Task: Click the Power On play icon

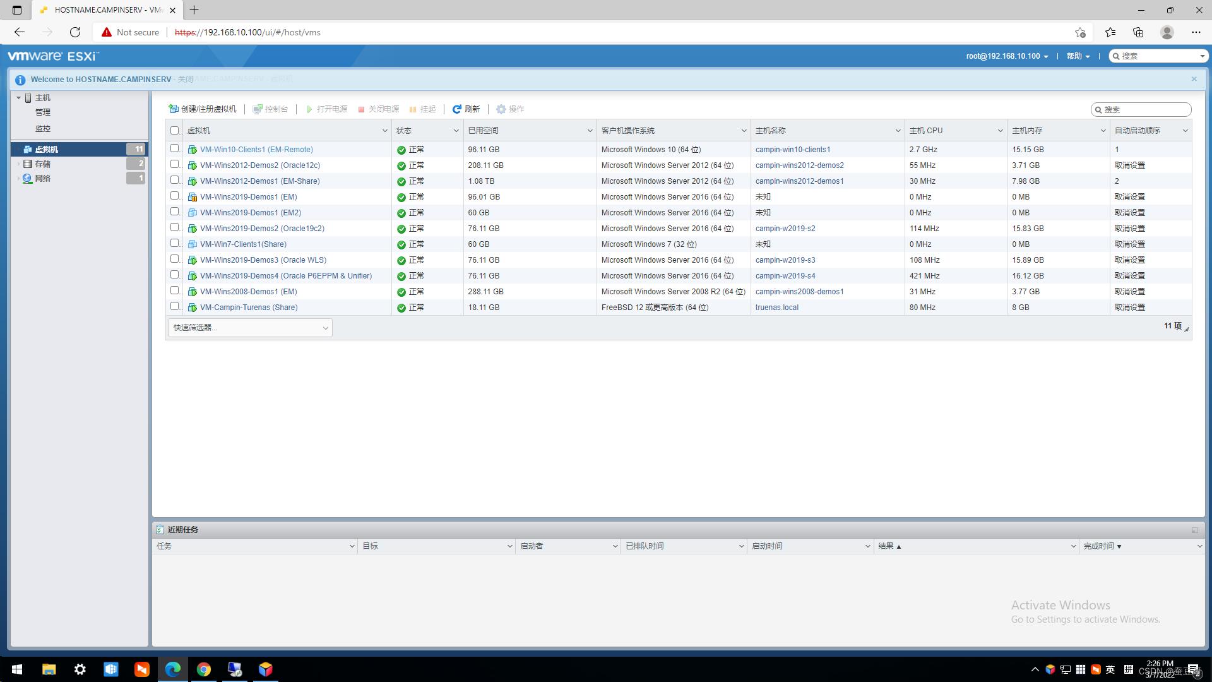Action: pos(309,109)
